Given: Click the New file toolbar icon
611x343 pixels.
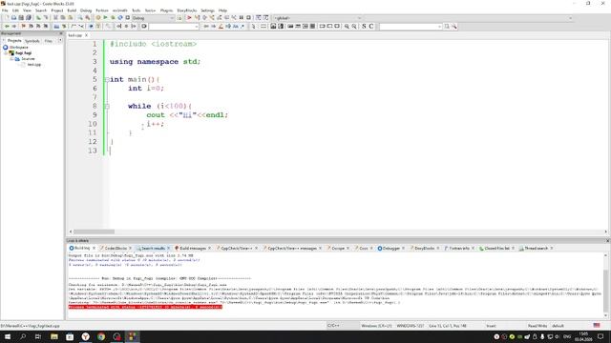Looking at the screenshot, I should point(7,18).
